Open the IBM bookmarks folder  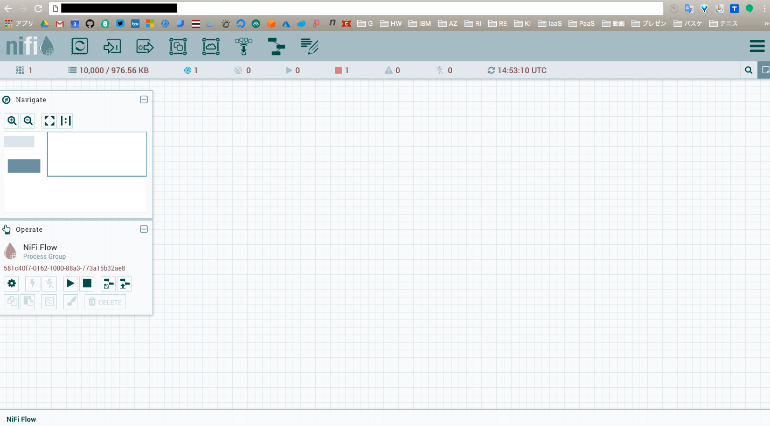[x=420, y=24]
